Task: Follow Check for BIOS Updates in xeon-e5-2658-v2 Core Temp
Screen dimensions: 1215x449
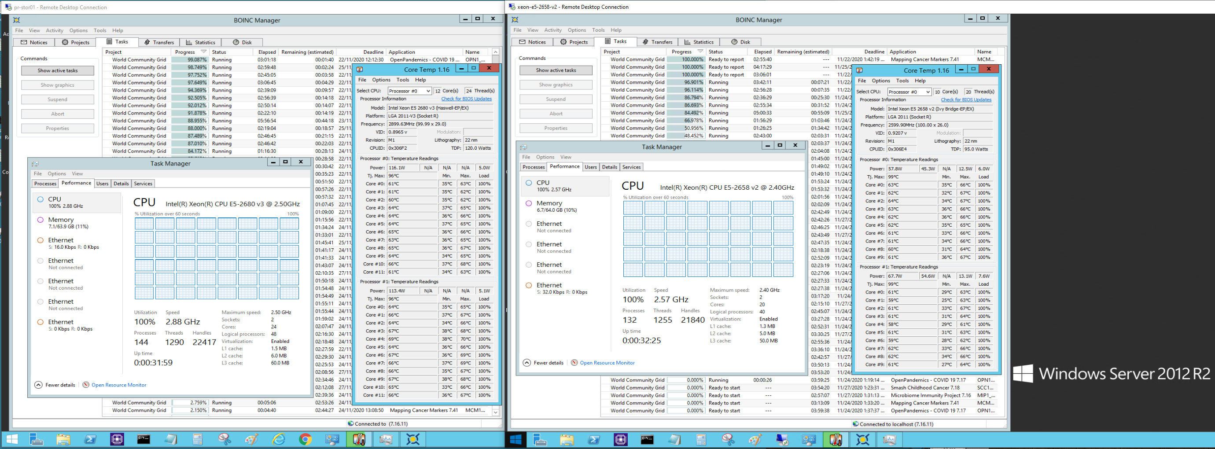Action: point(966,99)
